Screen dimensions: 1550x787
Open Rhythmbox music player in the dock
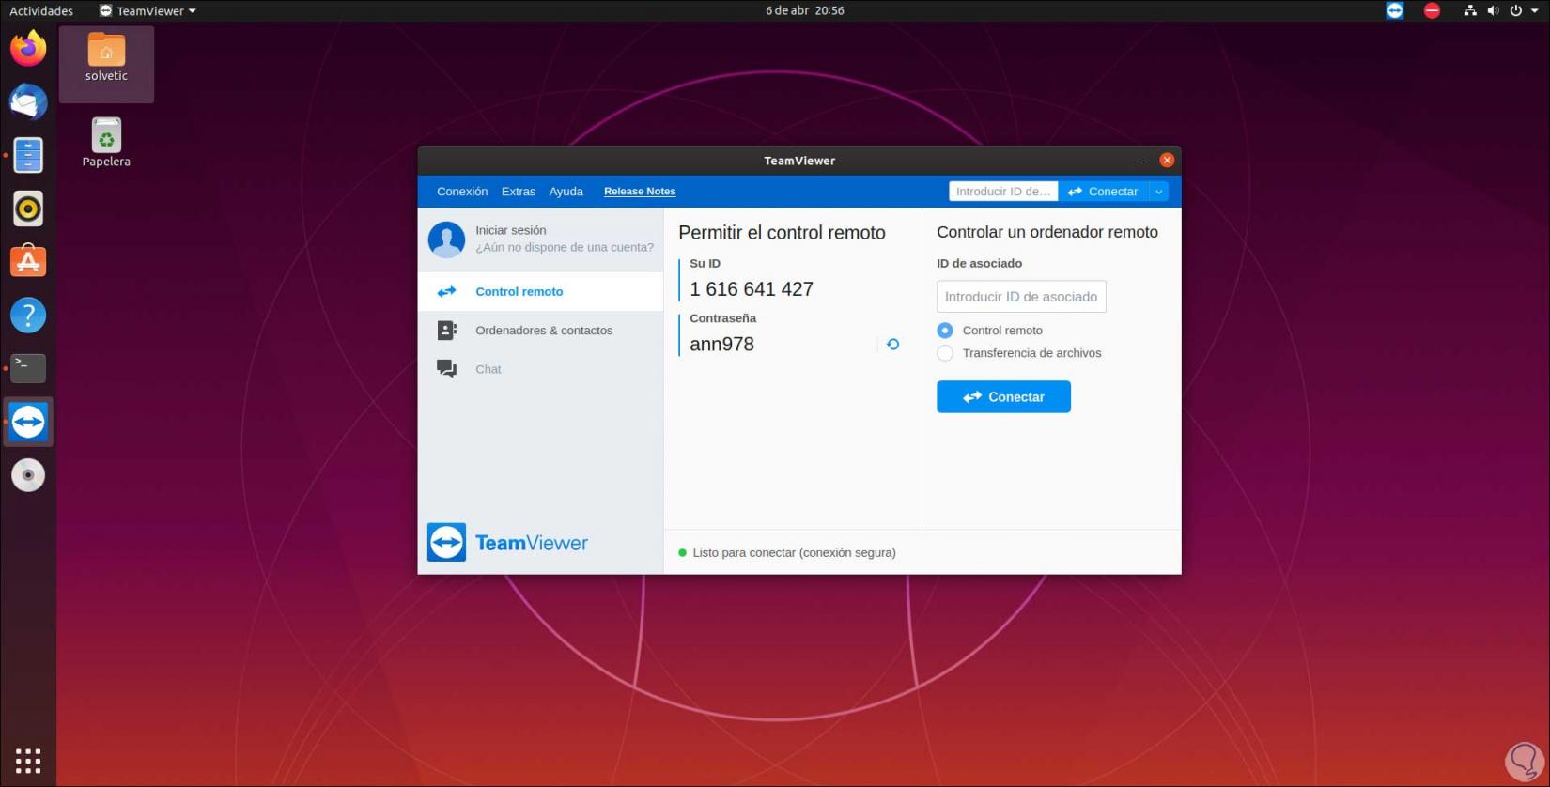point(28,208)
